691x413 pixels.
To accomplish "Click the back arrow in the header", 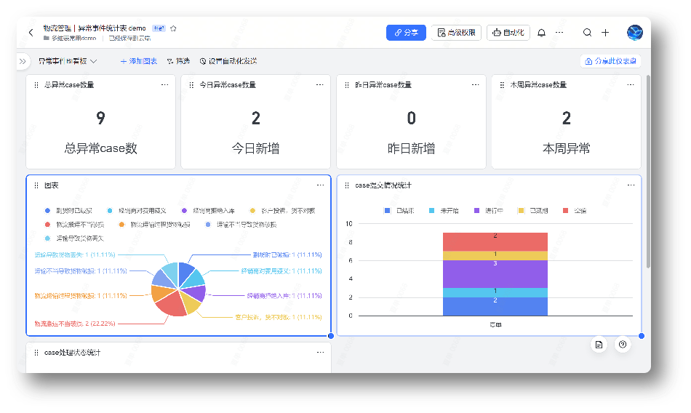I will point(31,33).
